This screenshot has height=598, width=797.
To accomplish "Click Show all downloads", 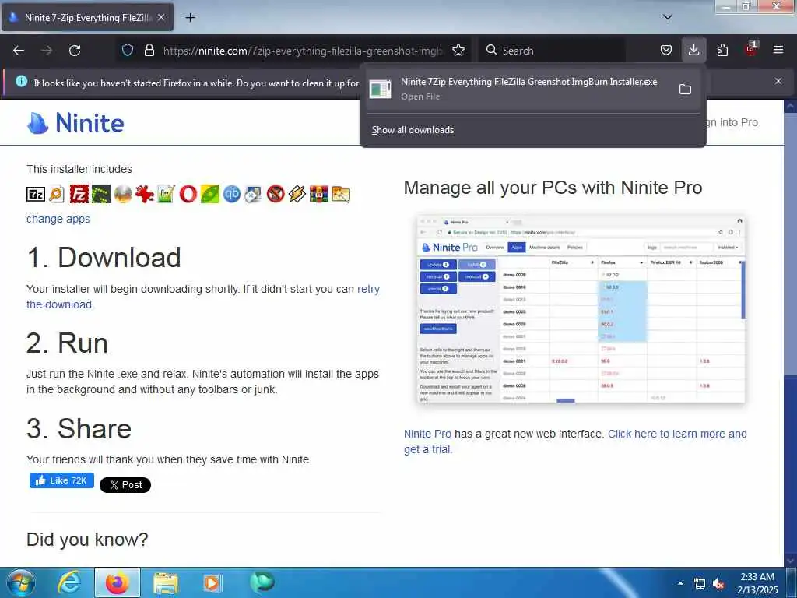I will pyautogui.click(x=413, y=130).
